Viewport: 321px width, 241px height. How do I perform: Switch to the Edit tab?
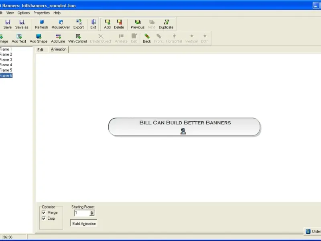point(41,50)
